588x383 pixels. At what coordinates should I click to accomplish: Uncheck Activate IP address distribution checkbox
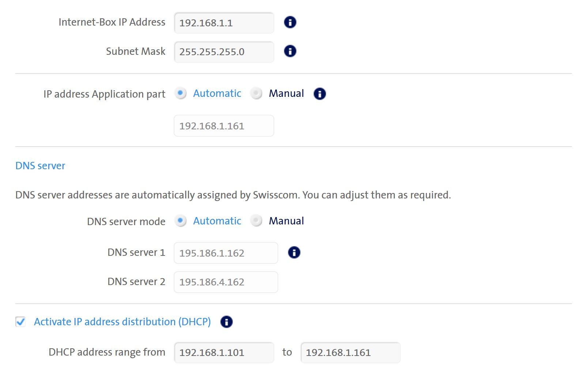point(20,322)
